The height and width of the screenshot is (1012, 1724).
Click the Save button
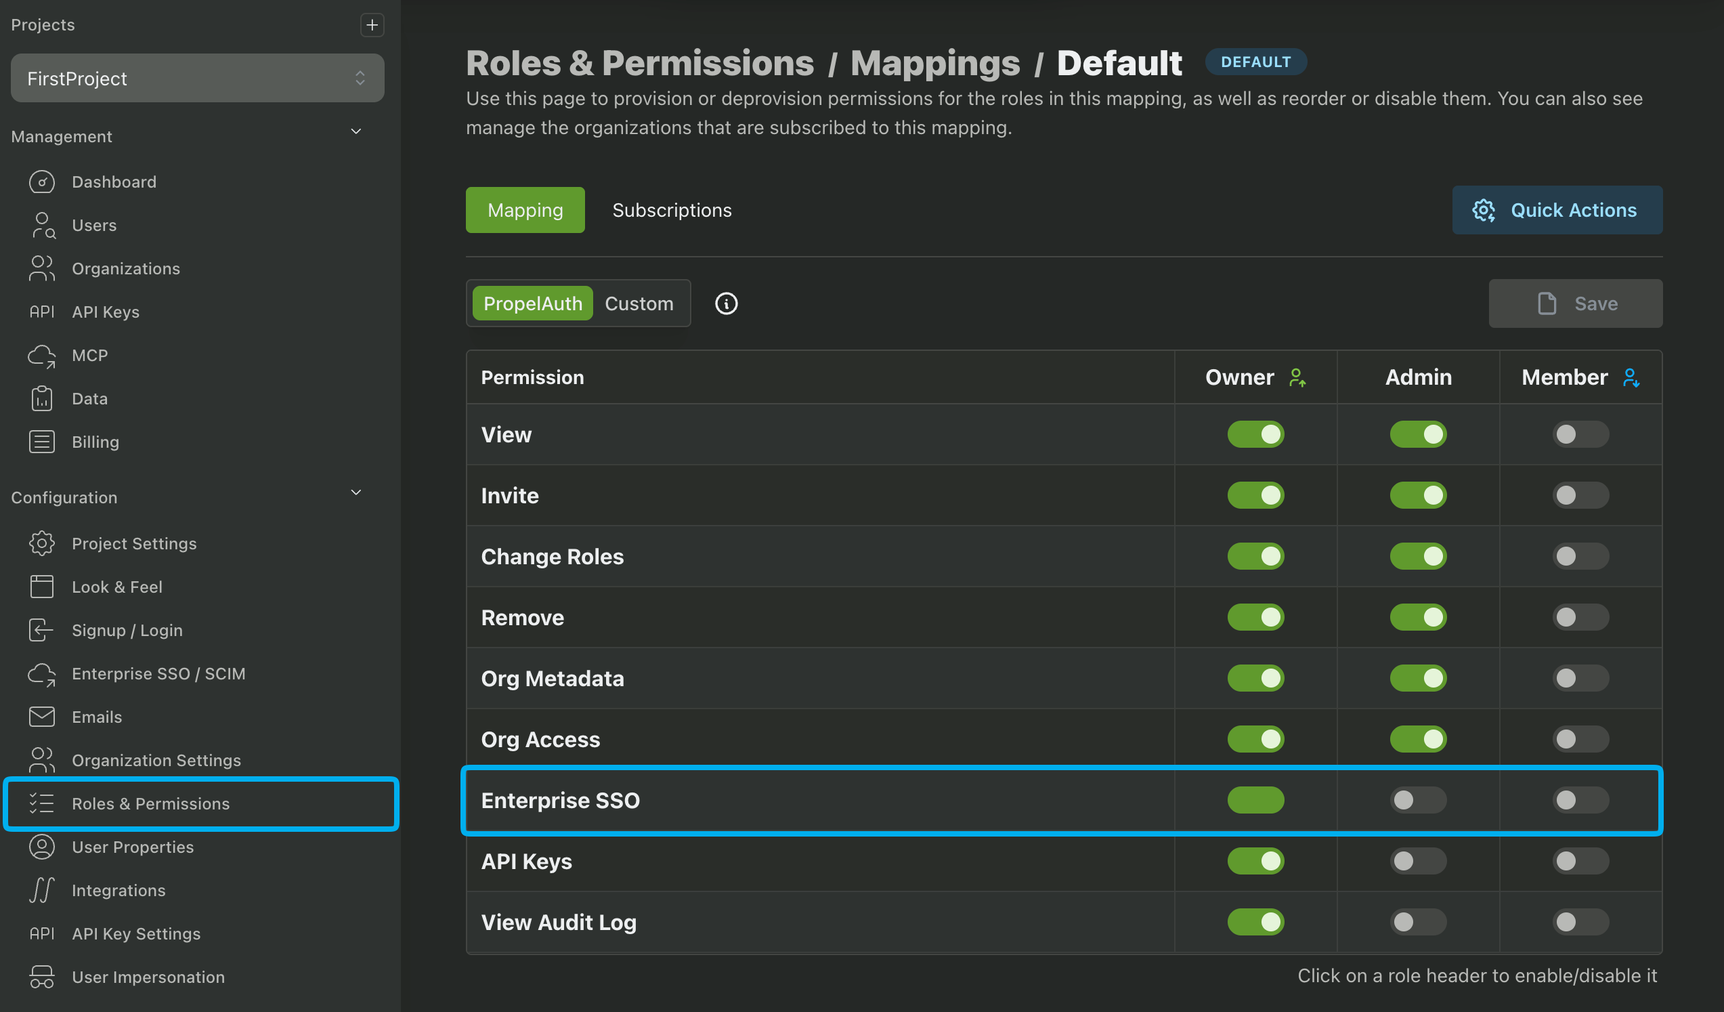1576,304
